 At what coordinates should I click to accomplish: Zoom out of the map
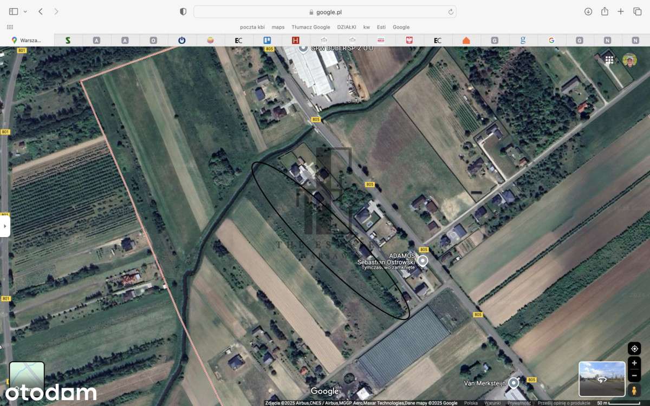[634, 376]
